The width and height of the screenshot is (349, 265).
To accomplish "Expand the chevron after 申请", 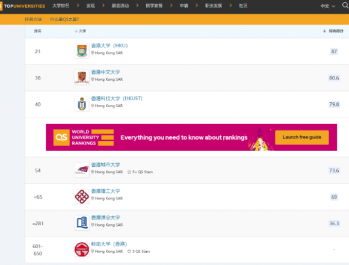I will pyautogui.click(x=197, y=5).
